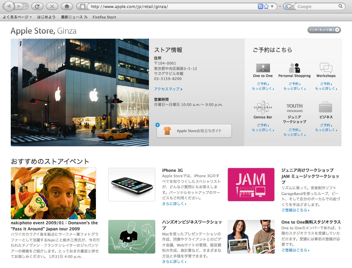This screenshot has height=268, width=352.
Task: Click もっと詳しく under Workshops
Action: [326, 88]
